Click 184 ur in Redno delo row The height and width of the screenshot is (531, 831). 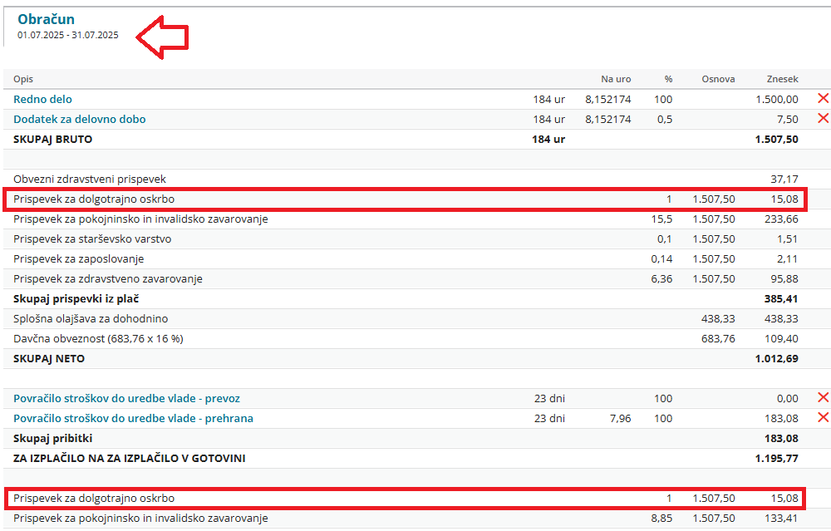(x=549, y=99)
